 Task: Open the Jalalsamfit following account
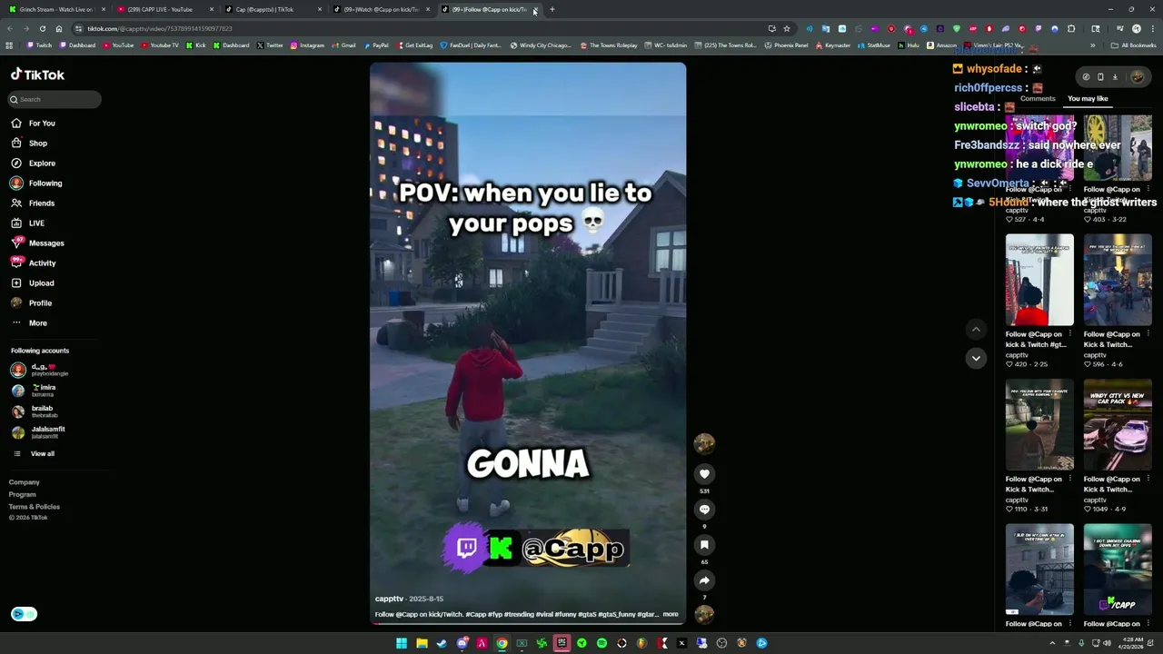click(x=38, y=432)
